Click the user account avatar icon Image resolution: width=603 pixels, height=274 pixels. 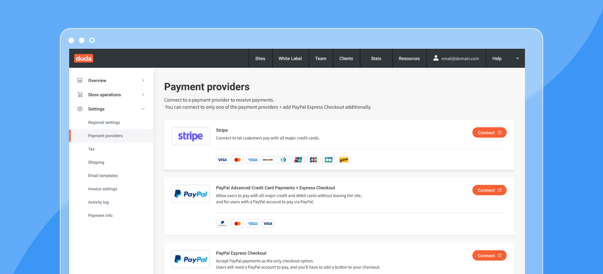tap(436, 58)
